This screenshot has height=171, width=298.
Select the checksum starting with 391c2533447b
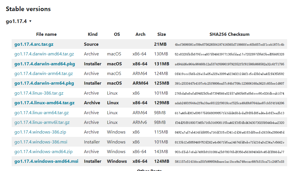click(x=229, y=84)
